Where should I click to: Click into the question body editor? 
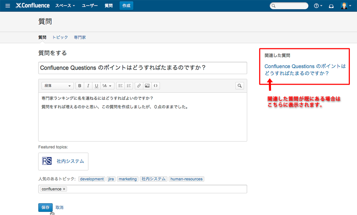click(142, 117)
